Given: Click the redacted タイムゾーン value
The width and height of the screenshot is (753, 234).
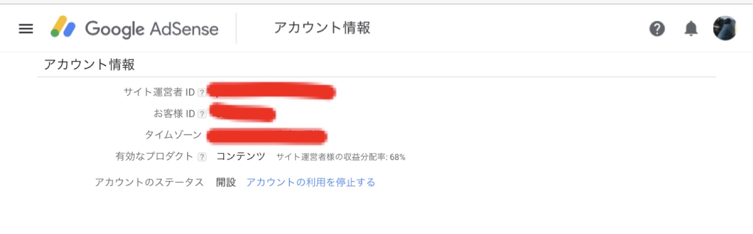Looking at the screenshot, I should pos(267,136).
